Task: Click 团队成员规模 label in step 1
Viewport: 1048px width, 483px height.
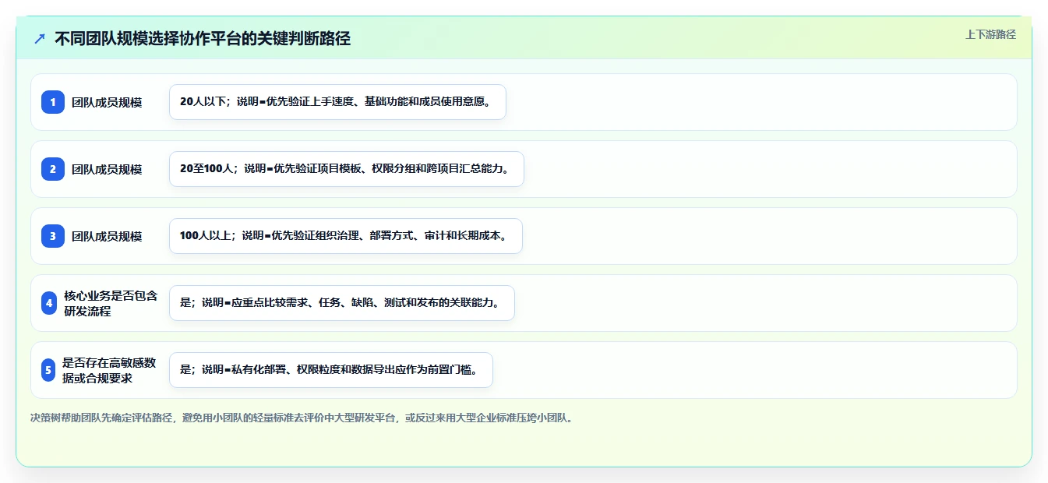Action: pos(107,102)
